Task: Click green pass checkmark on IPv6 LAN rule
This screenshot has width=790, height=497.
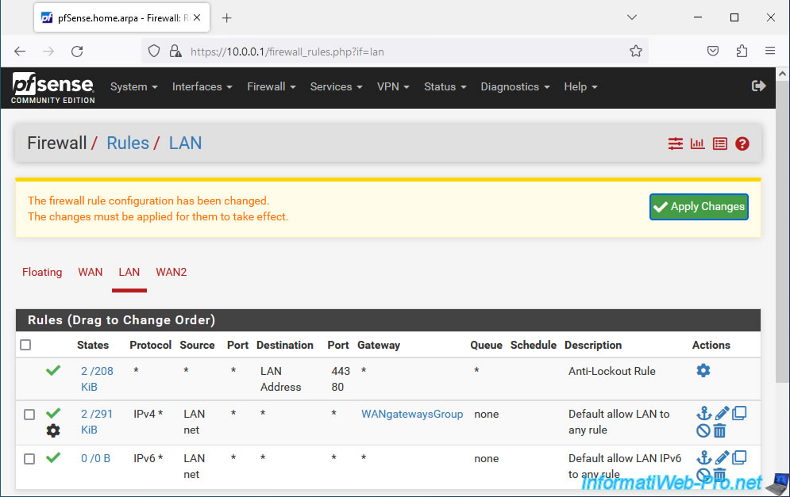Action: (53, 458)
